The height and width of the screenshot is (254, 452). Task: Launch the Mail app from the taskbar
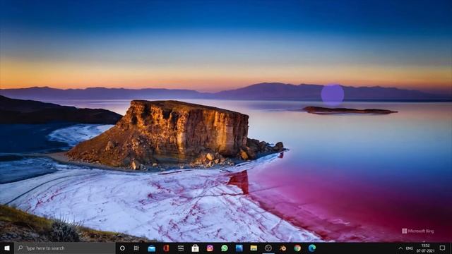[152, 248]
